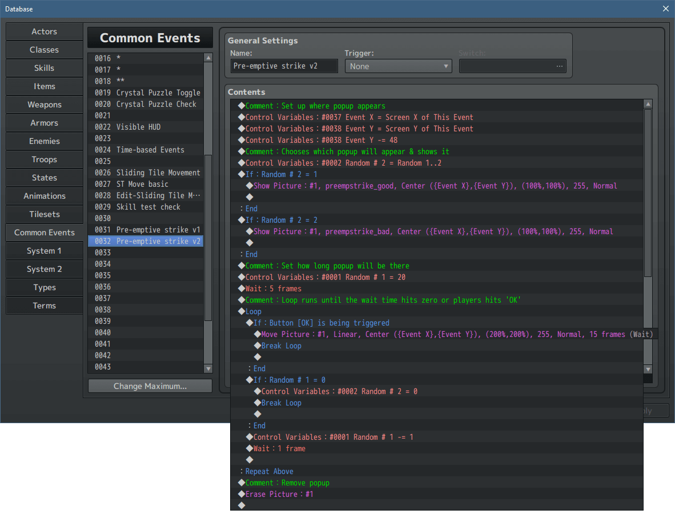This screenshot has width=675, height=514.
Task: Select the Move Picture #1 Linear command
Action: [443, 334]
